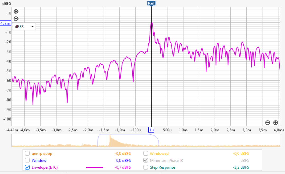Click the dBFS axis title at top left

point(7,4)
